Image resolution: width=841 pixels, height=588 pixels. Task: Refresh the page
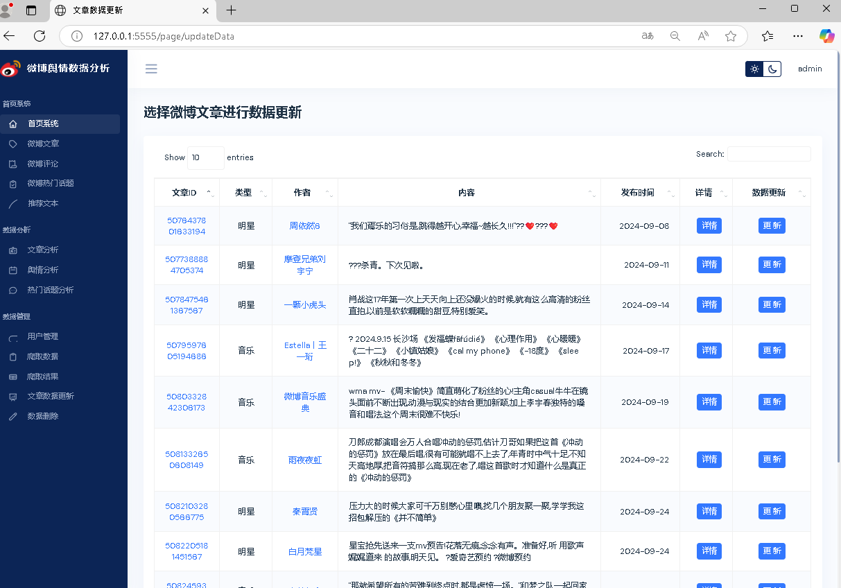40,36
